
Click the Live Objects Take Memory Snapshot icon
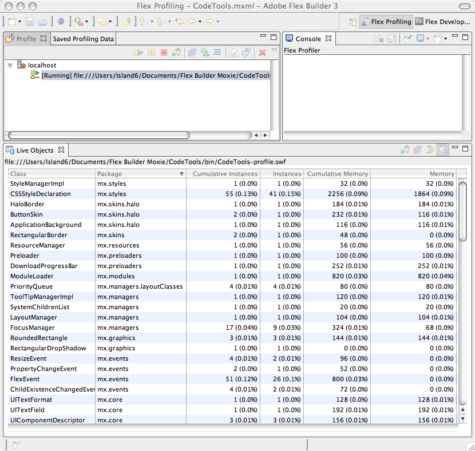pos(418,149)
